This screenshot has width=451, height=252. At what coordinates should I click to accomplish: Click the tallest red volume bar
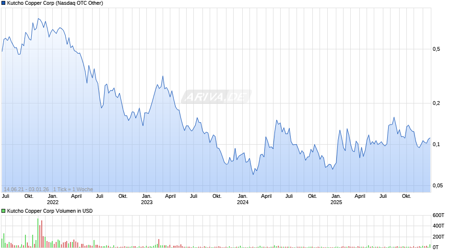pyautogui.click(x=42, y=234)
